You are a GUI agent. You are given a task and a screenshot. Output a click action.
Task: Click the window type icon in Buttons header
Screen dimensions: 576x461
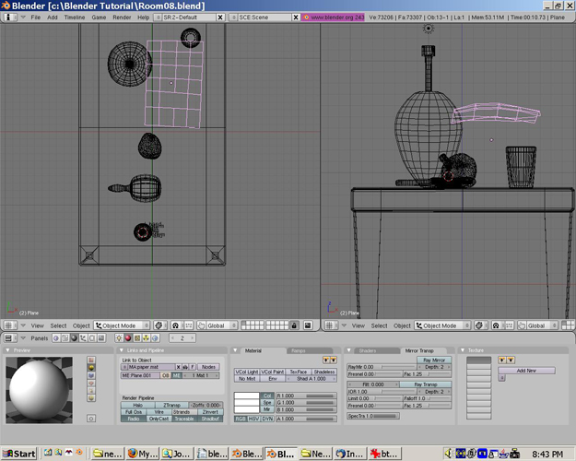7,338
